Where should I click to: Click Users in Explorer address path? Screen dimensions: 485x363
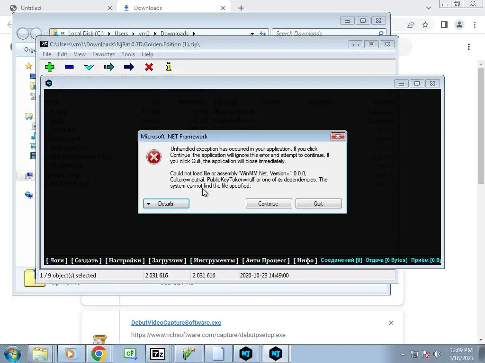[121, 34]
